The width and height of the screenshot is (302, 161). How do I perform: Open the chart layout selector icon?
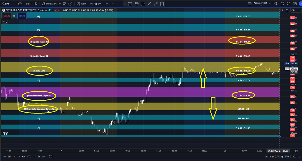250,4
